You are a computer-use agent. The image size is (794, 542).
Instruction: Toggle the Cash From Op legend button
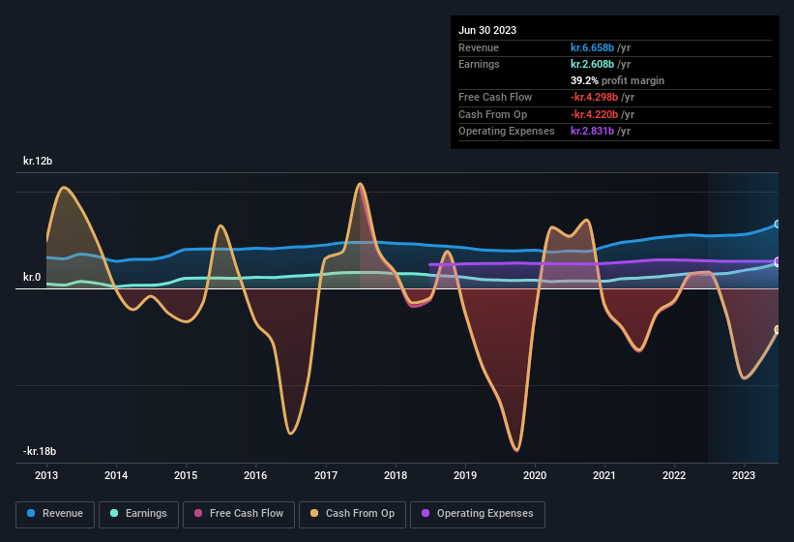[352, 514]
